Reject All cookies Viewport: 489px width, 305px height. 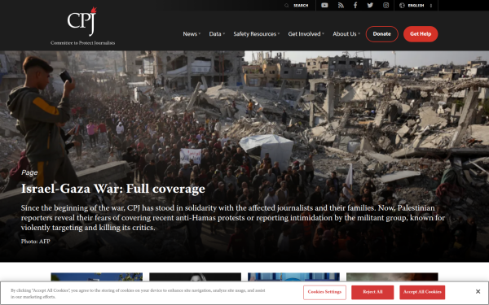pyautogui.click(x=372, y=292)
